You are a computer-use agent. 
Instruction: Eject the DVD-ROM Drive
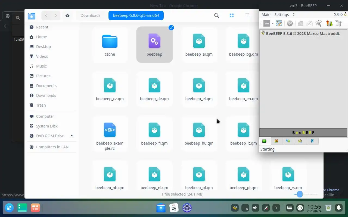pos(72,136)
